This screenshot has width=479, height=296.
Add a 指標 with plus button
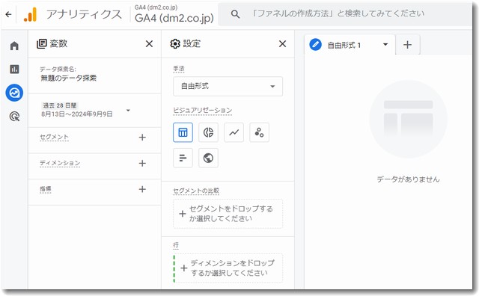142,189
